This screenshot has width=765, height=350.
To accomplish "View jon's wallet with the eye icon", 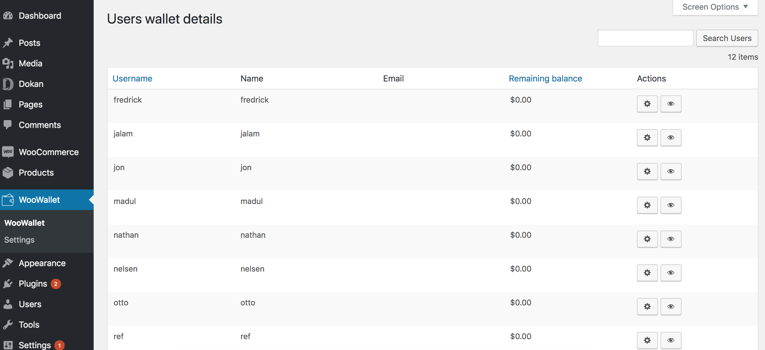I will point(671,171).
